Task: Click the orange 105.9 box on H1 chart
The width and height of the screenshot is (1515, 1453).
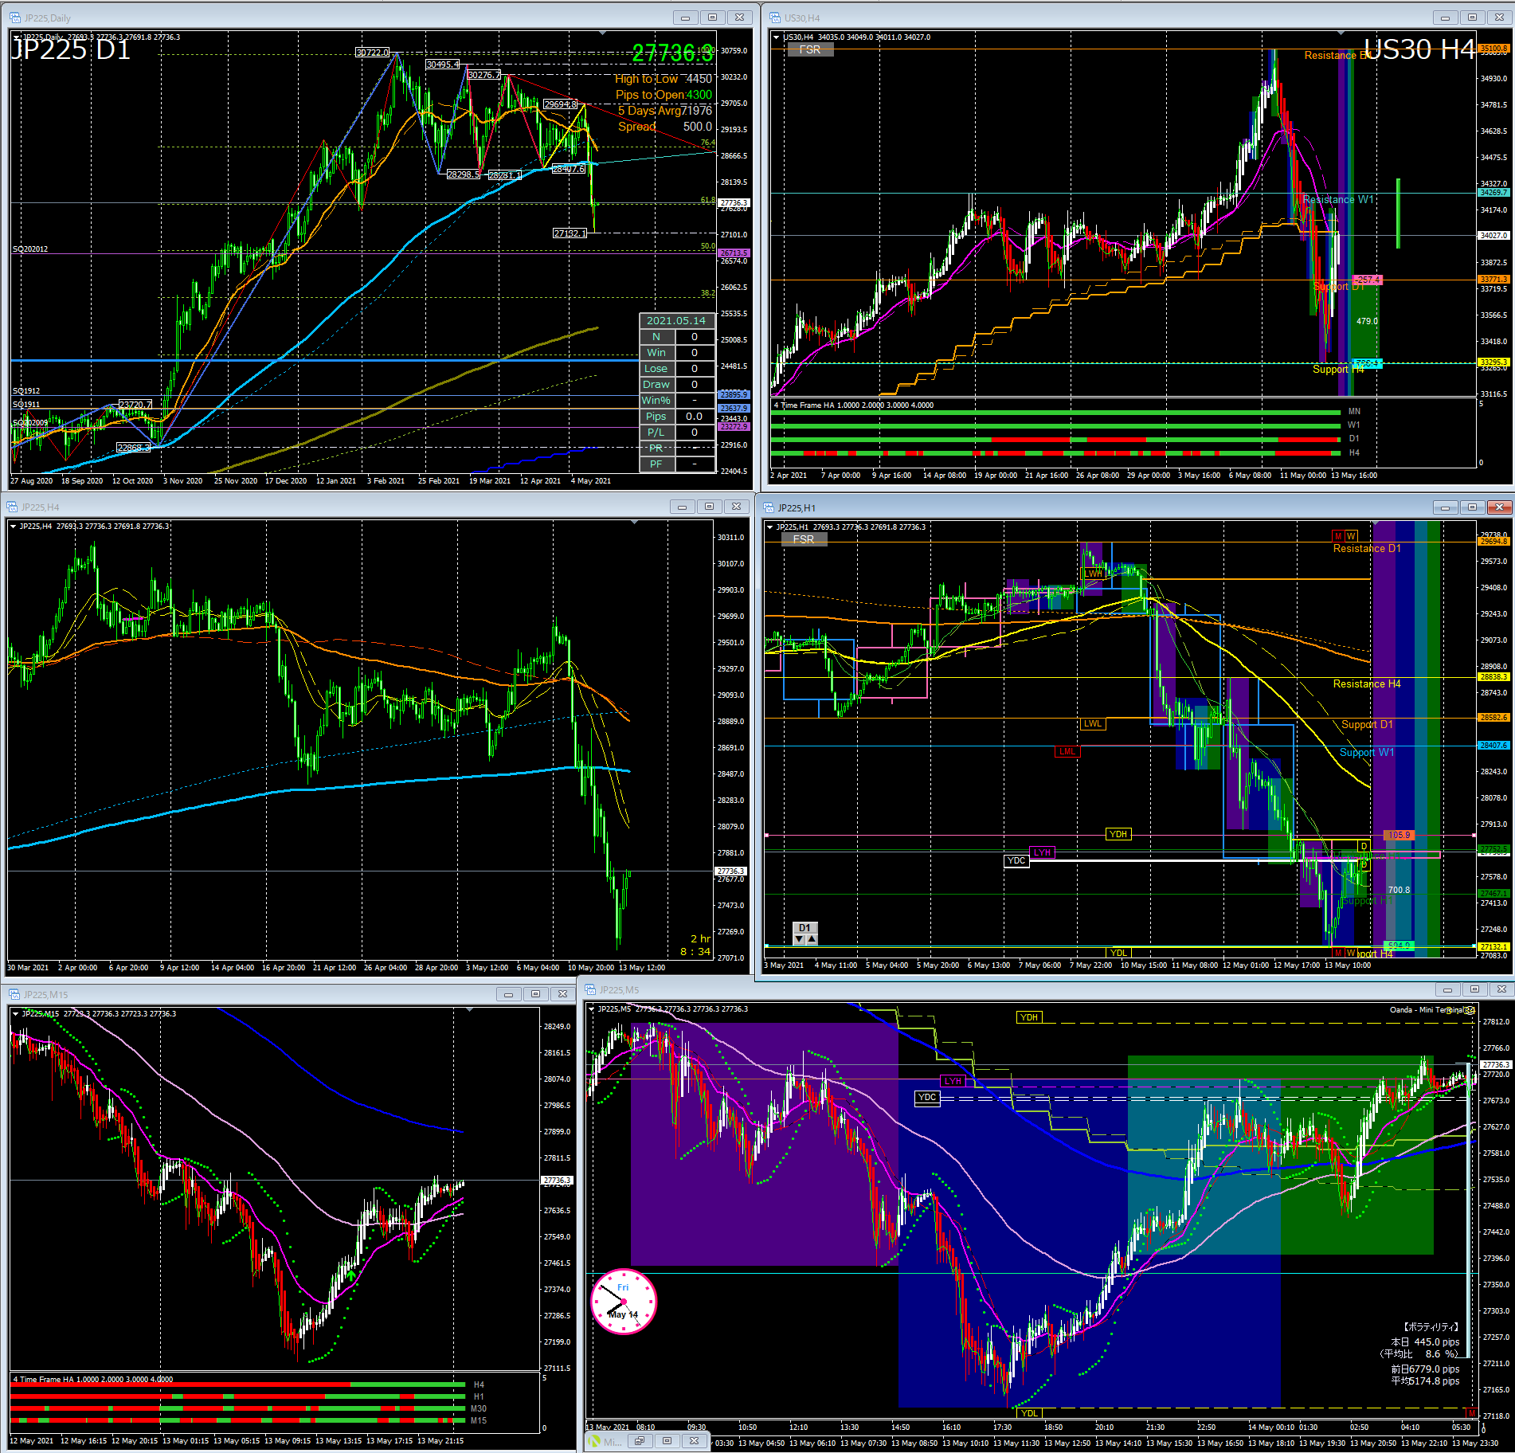Action: pyautogui.click(x=1399, y=835)
